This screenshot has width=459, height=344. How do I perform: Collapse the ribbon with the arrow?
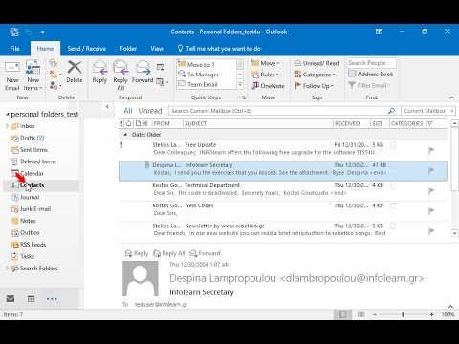pos(451,97)
